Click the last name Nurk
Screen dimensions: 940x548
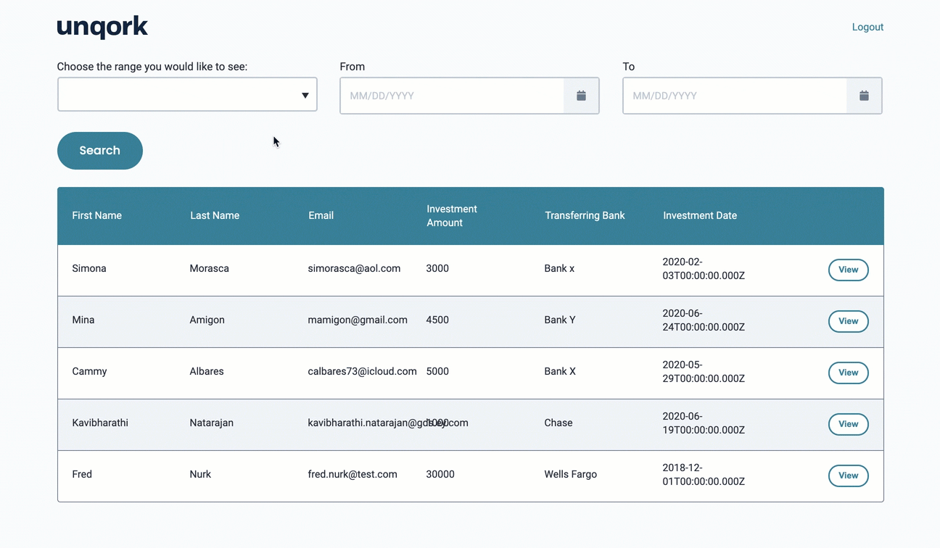pyautogui.click(x=200, y=474)
